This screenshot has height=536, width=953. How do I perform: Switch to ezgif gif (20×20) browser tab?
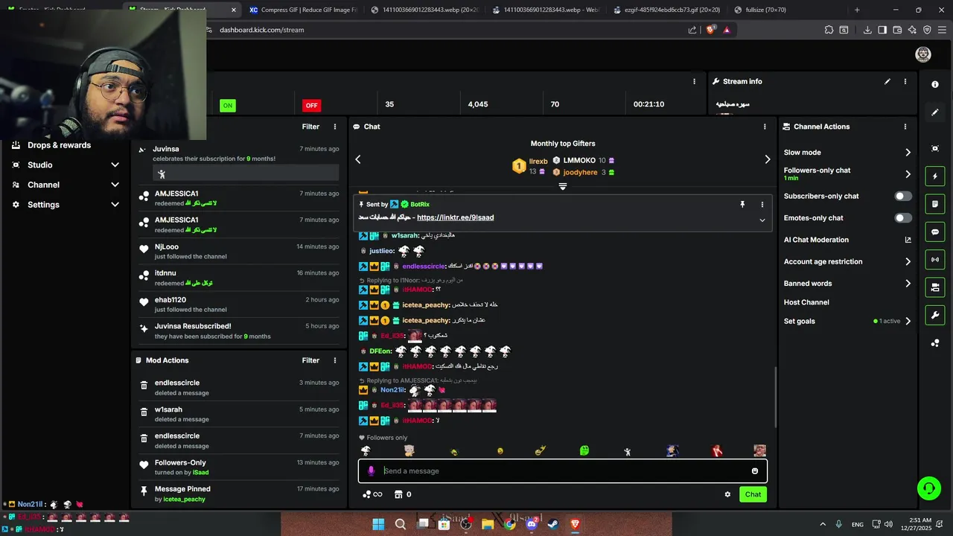point(666,10)
